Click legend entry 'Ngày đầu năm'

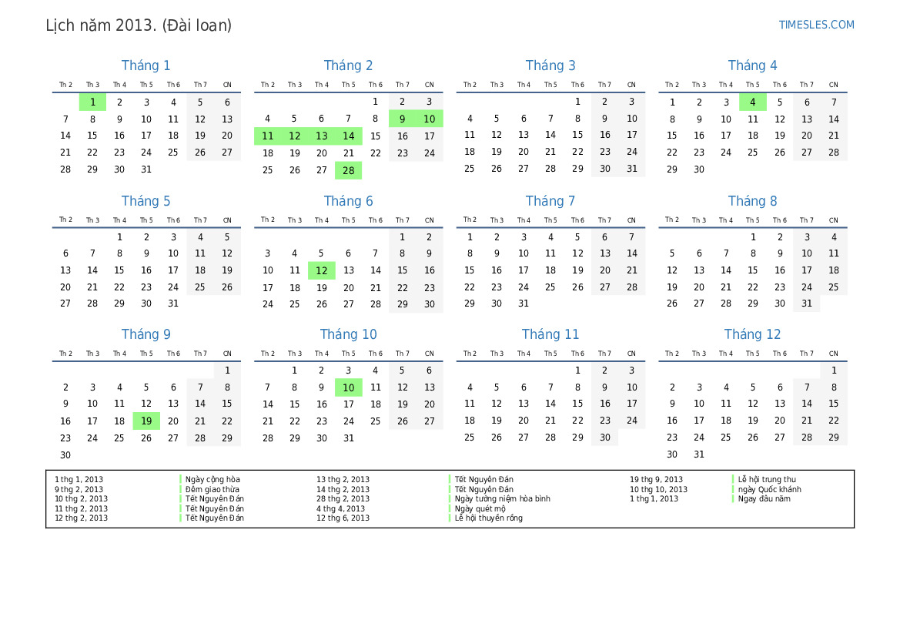pyautogui.click(x=764, y=499)
